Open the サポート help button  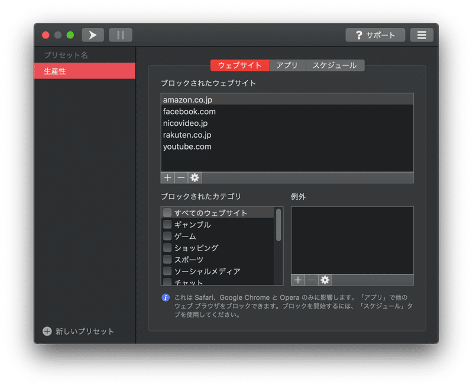pyautogui.click(x=375, y=35)
